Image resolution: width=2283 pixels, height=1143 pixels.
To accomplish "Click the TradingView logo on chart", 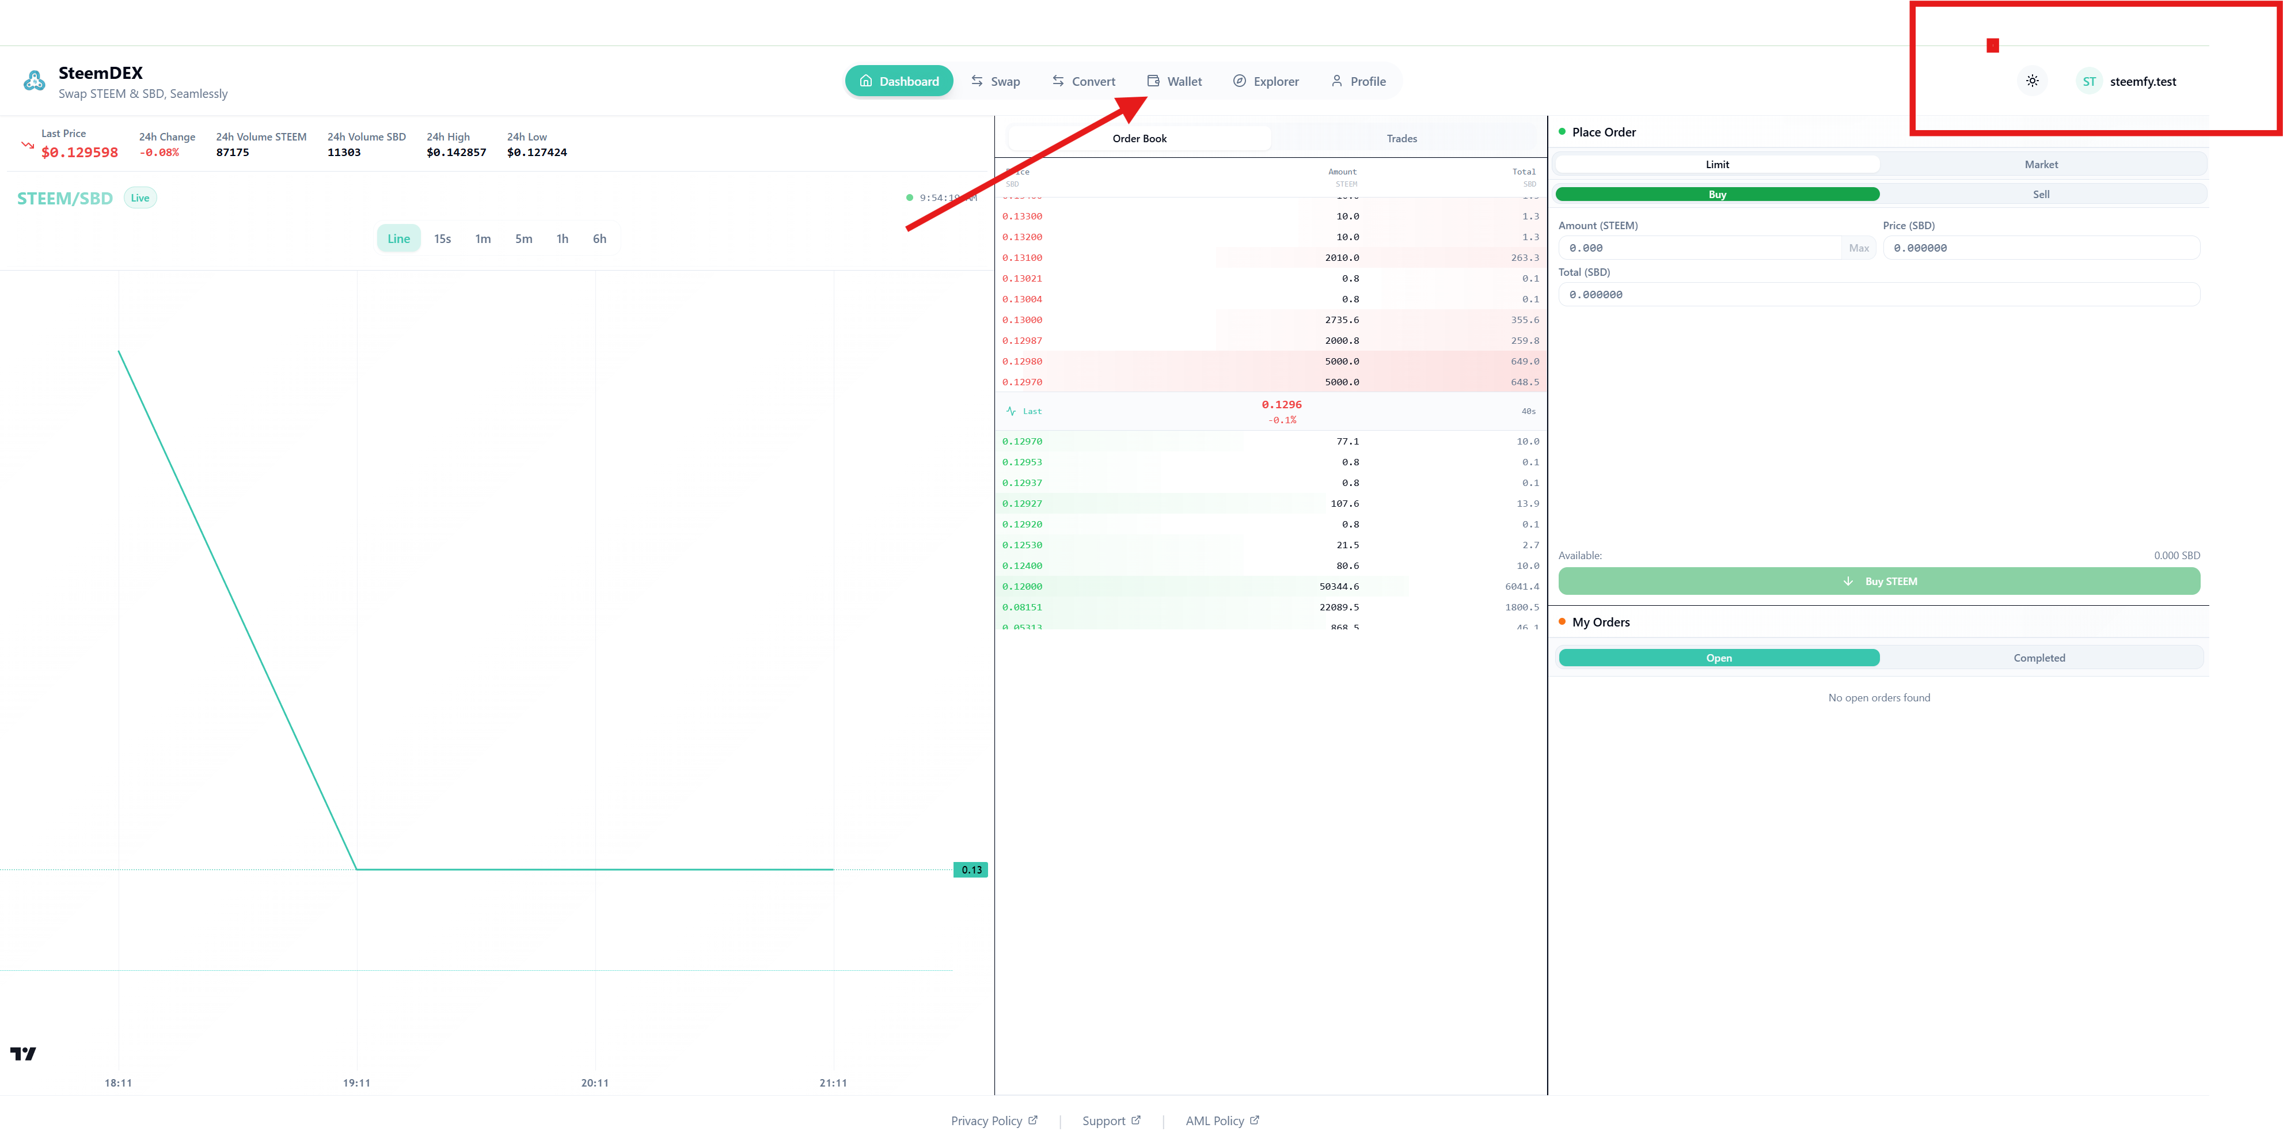I will point(23,1054).
